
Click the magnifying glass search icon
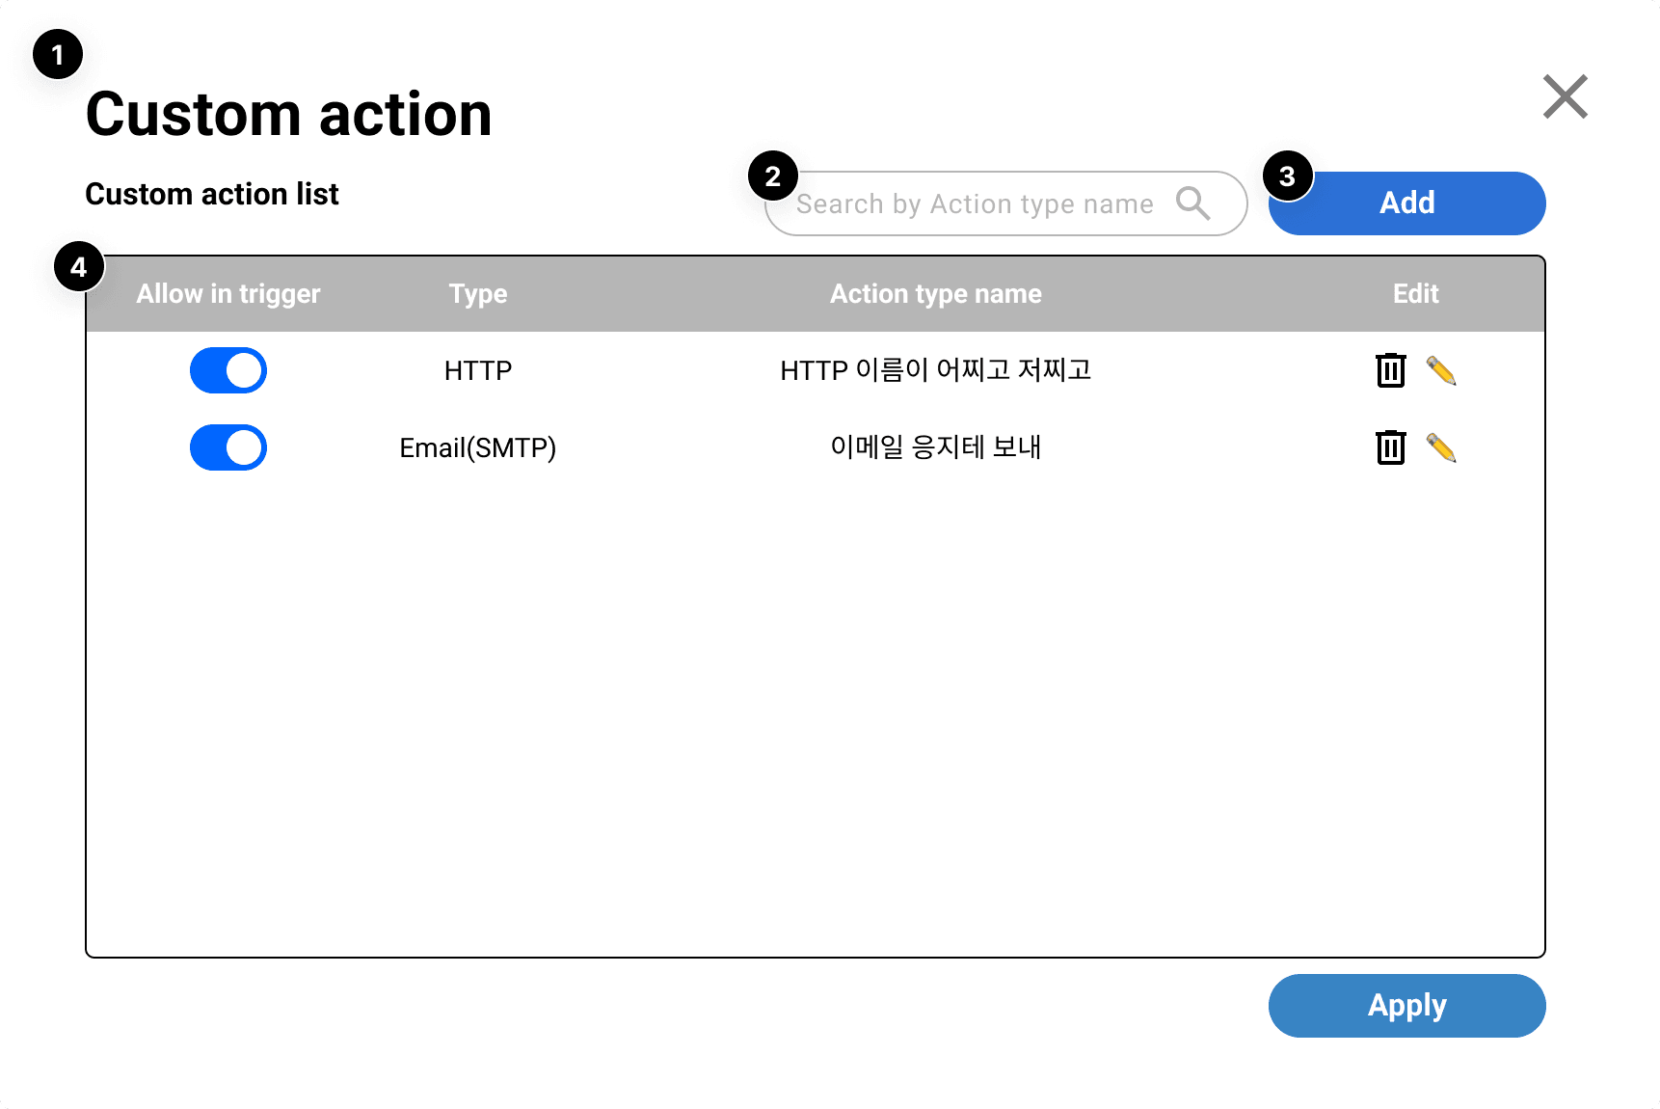[x=1193, y=203]
